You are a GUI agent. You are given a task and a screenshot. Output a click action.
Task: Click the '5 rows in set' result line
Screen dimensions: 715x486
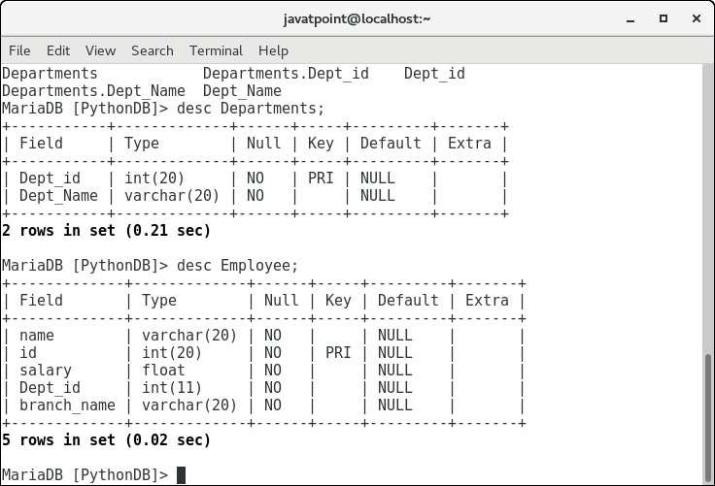pyautogui.click(x=106, y=440)
